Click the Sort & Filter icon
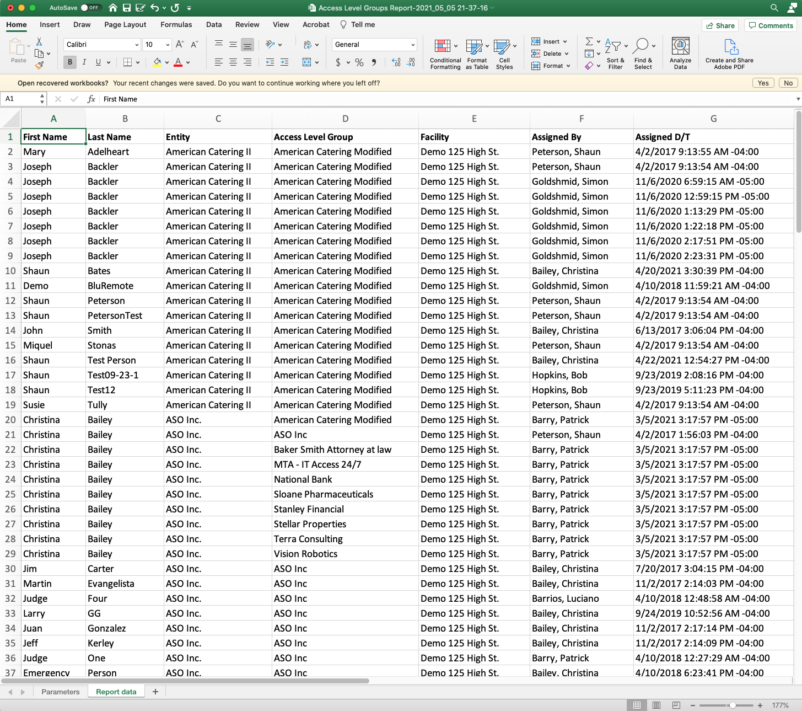Screen dimensions: 802x711 click(615, 54)
